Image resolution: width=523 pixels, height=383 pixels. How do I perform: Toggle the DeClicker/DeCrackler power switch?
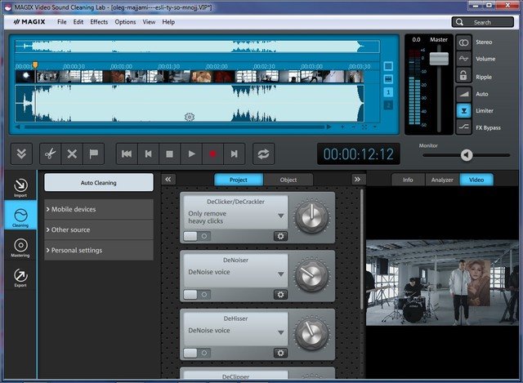196,236
